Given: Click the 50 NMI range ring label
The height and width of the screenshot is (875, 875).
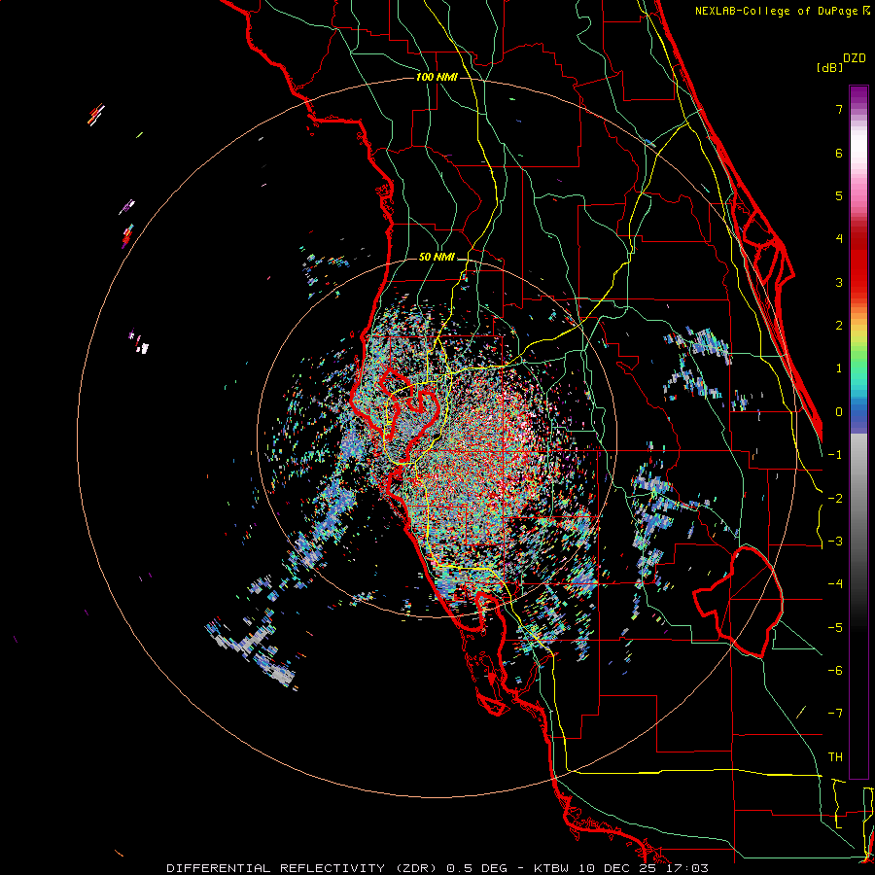Looking at the screenshot, I should coord(437,258).
